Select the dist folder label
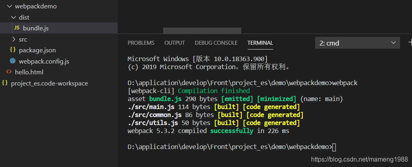 coord(24,18)
